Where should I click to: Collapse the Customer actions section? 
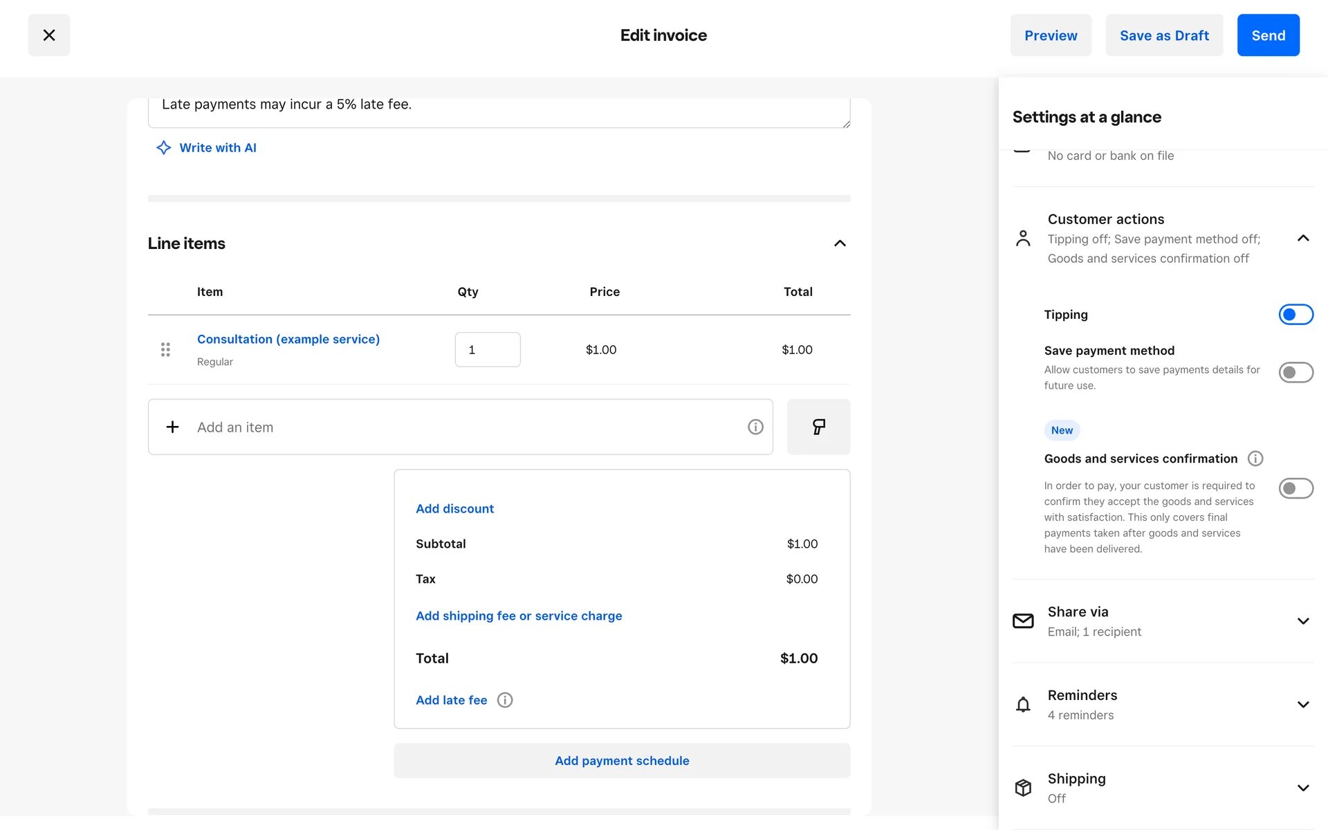(1303, 239)
